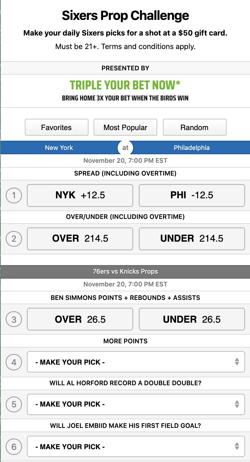Choose UNDER 26.5 for Ben Simmons props
The width and height of the screenshot is (250, 462).
[192, 319]
